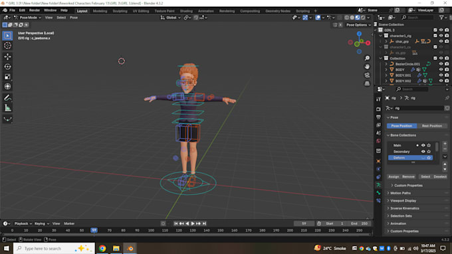
Task: Toggle visibility eye of Main bone collection
Action: click(x=423, y=145)
